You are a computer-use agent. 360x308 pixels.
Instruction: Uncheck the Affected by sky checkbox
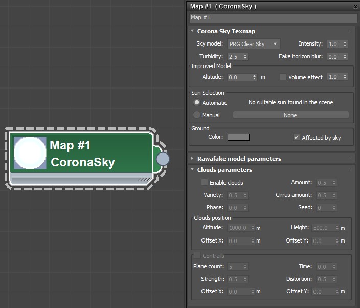click(296, 137)
